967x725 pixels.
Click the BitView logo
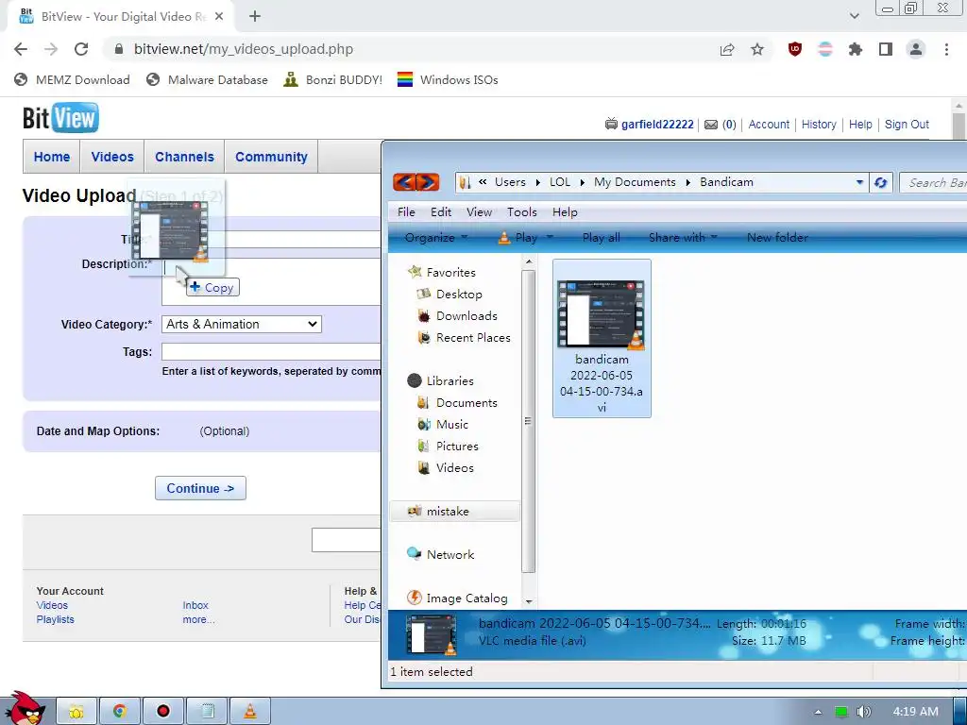click(60, 118)
